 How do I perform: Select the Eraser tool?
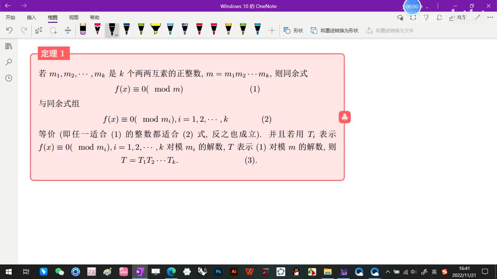83,29
